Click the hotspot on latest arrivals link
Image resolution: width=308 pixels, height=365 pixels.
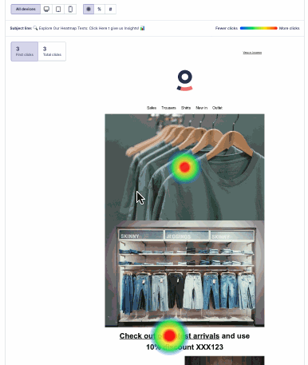coord(169,335)
